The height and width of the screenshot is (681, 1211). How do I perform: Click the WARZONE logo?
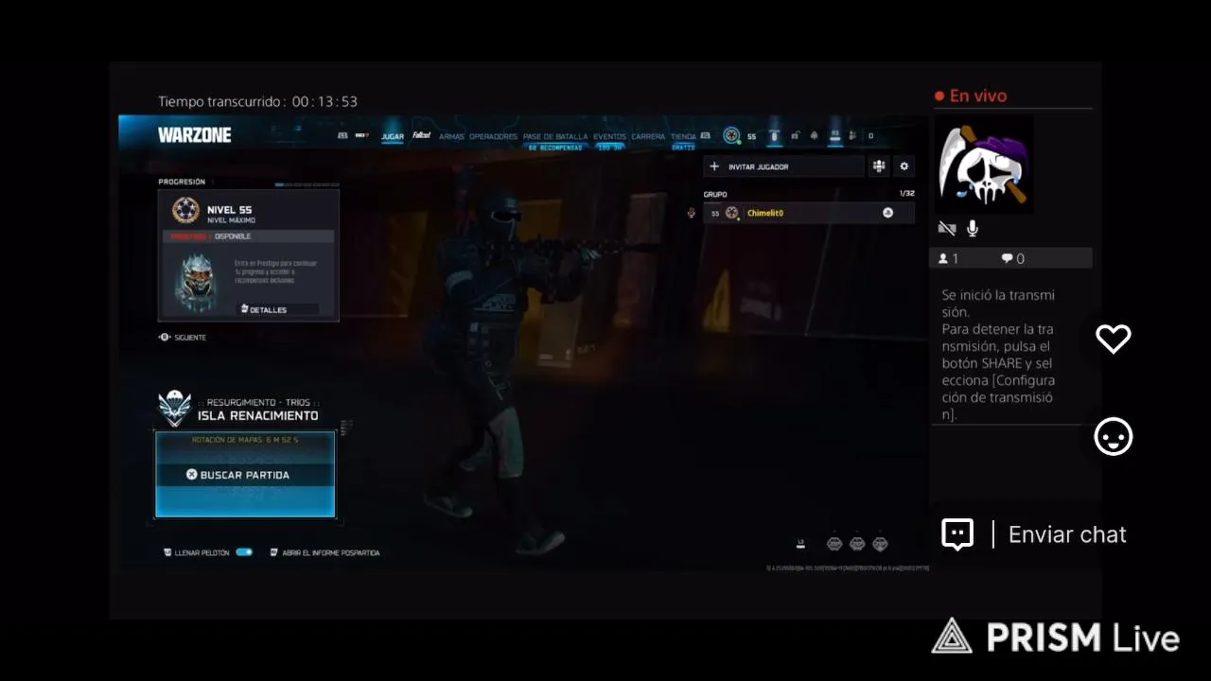pyautogui.click(x=194, y=134)
